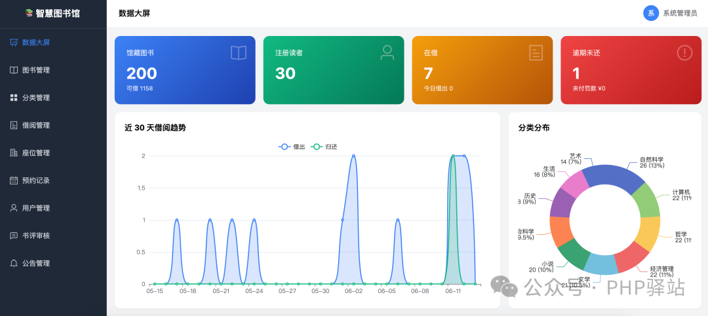Screen dimensions: 708x316
Task: Select 用户管理 in the sidebar
Action: tap(53, 208)
